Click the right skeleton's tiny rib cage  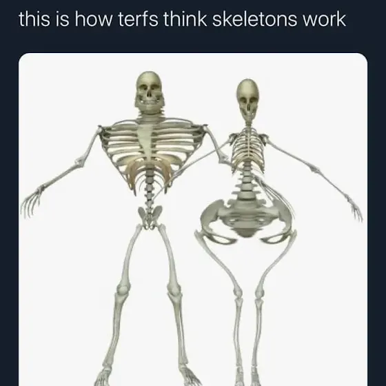[x=247, y=150]
